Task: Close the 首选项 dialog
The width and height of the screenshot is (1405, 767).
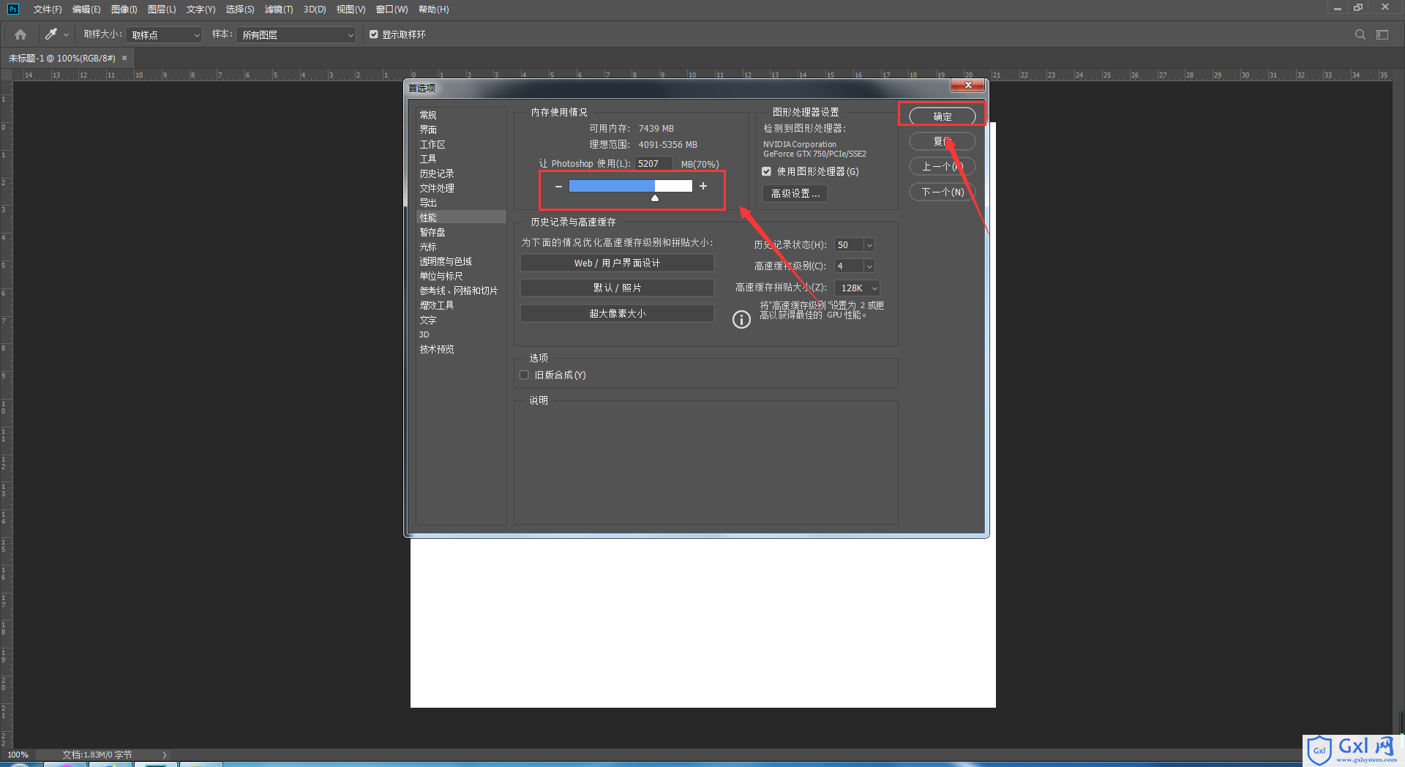Action: coord(967,86)
